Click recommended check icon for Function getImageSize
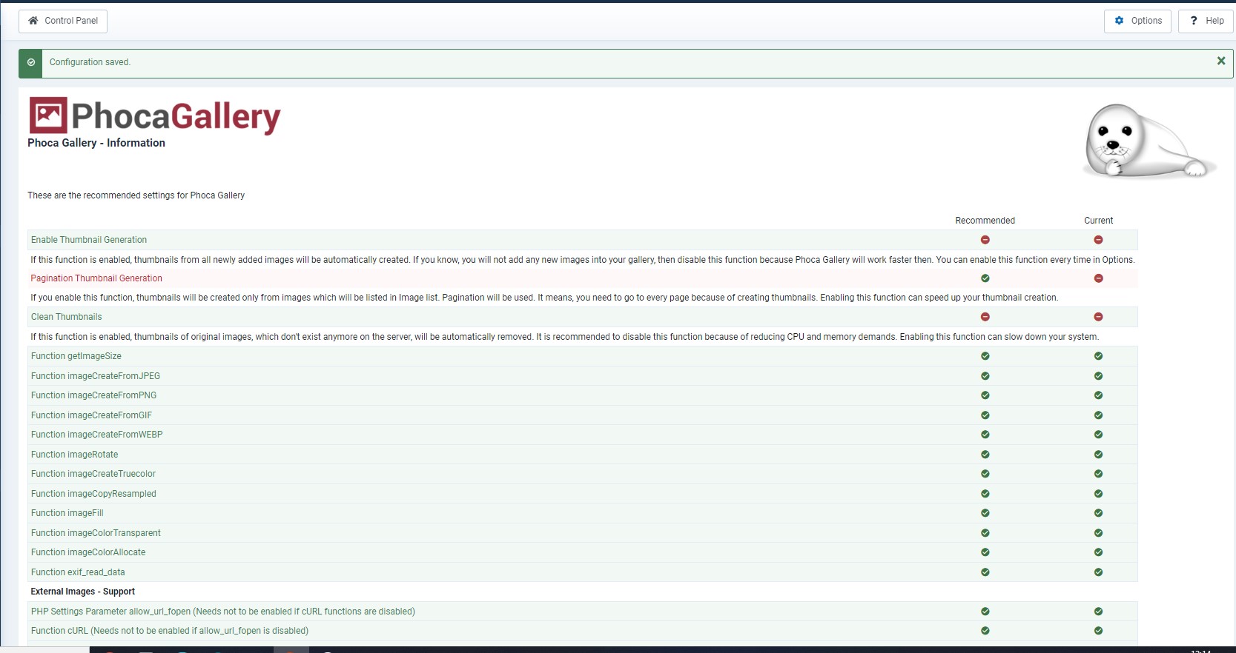The width and height of the screenshot is (1236, 653). coord(985,356)
